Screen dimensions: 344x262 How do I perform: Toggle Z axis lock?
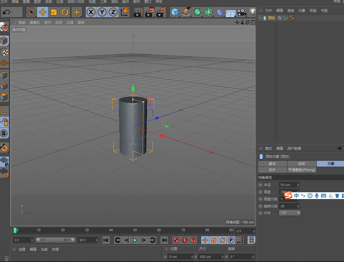click(113, 12)
